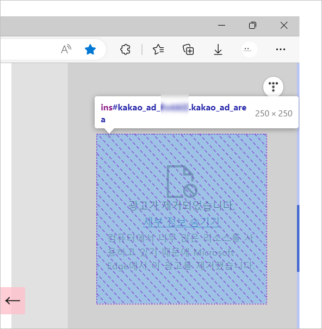Click the round Tistory menu button
The width and height of the screenshot is (322, 329).
tap(273, 86)
